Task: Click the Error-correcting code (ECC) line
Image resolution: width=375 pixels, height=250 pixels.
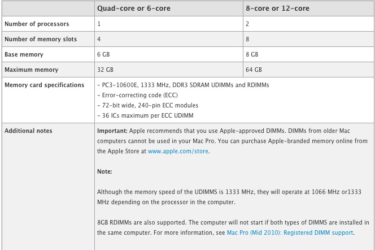Action: 137,96
